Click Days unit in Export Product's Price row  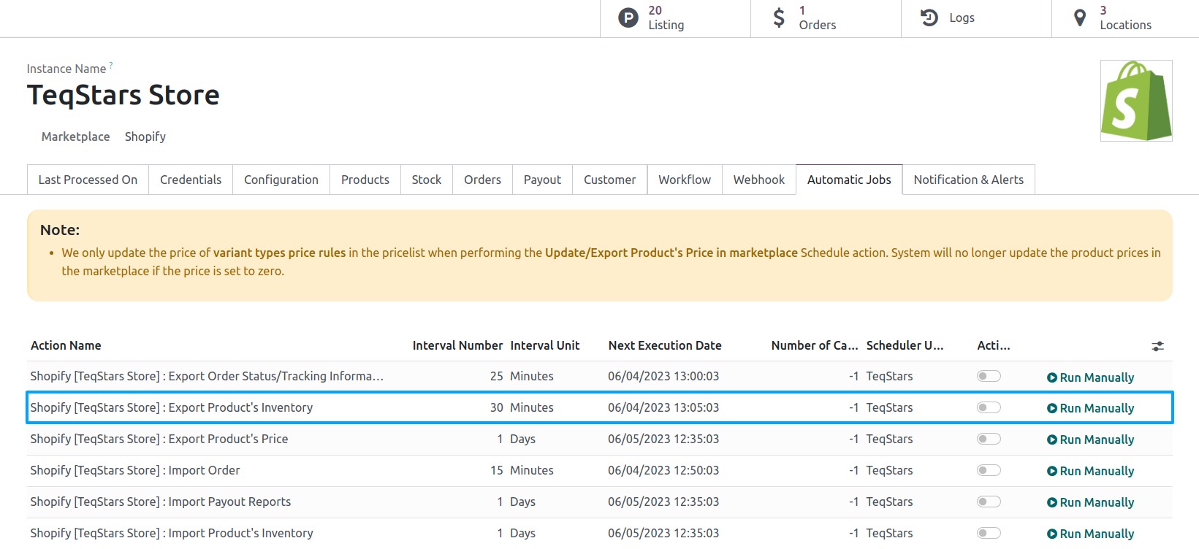[523, 439]
